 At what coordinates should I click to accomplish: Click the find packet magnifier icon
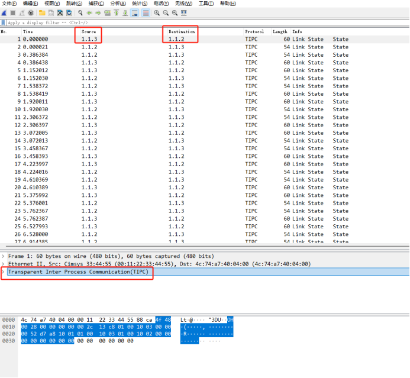tap(80, 12)
